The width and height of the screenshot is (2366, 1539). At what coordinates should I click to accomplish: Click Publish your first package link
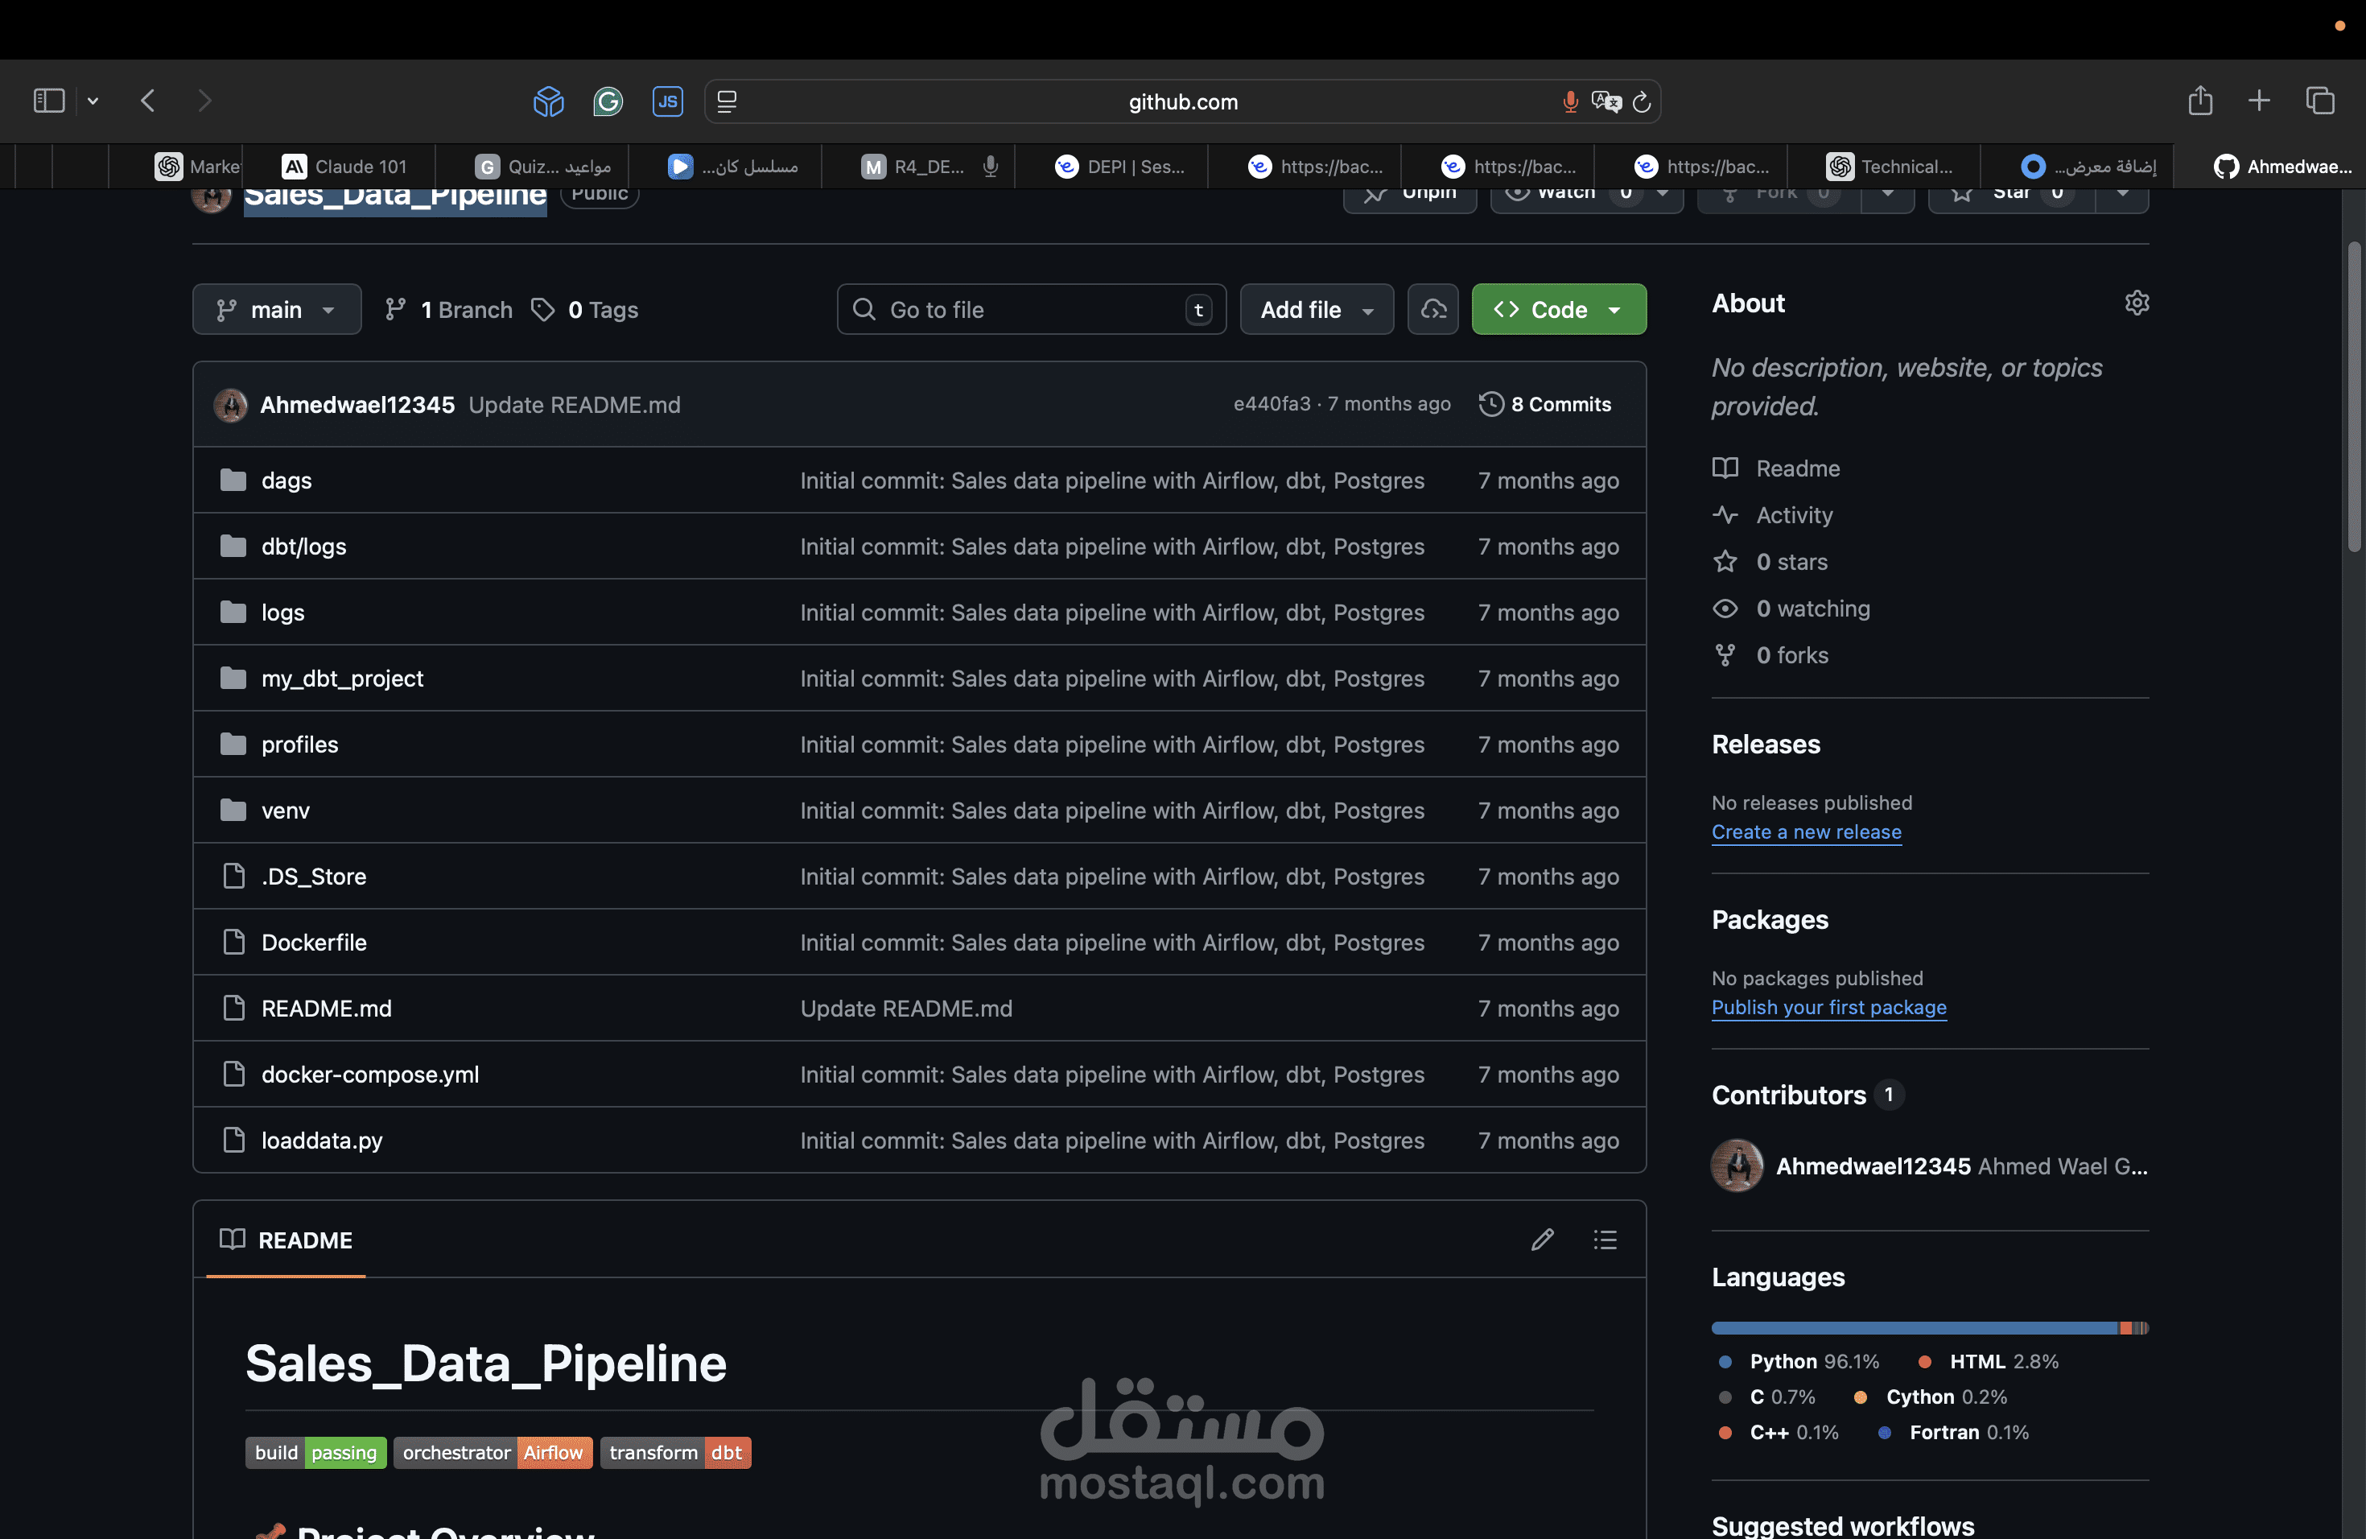tap(1828, 1007)
